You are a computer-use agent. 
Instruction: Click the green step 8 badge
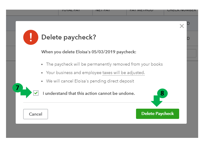(162, 93)
